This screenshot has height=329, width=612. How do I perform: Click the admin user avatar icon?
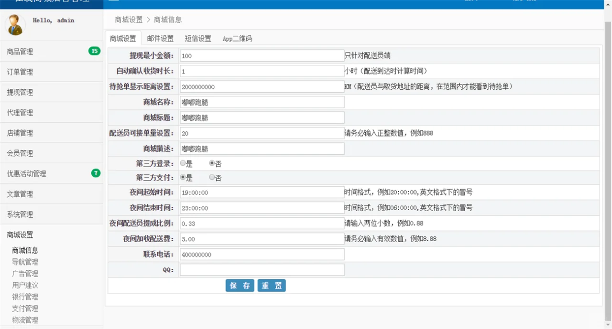(x=15, y=24)
